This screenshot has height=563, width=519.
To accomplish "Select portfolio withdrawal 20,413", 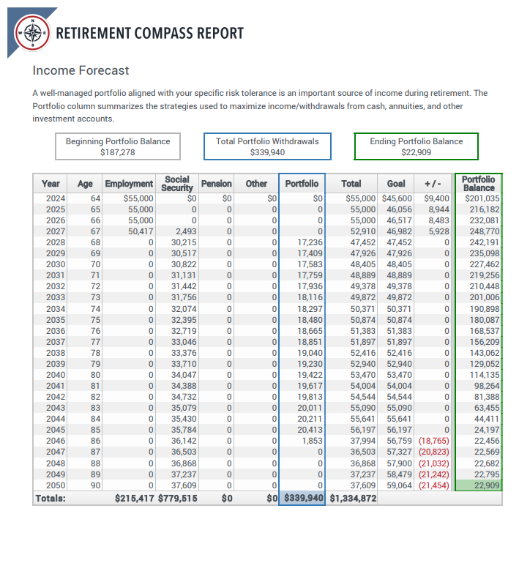I will [x=310, y=430].
